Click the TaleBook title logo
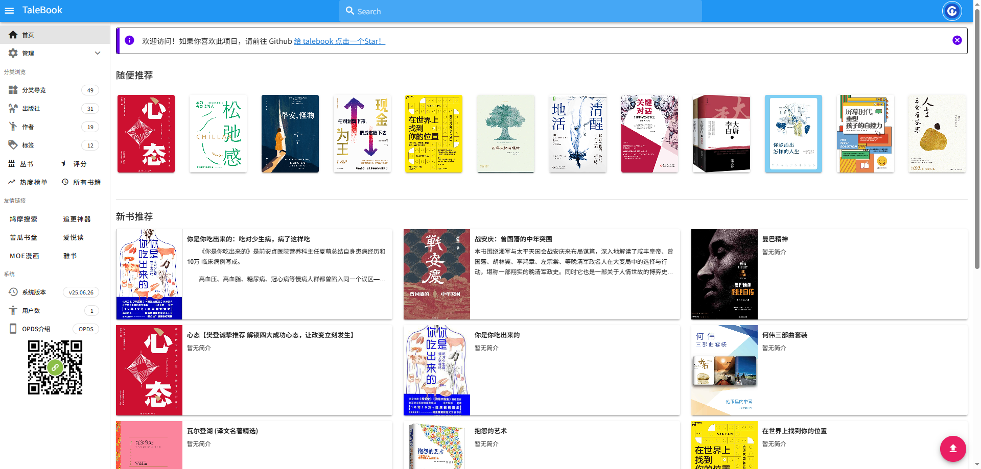The height and width of the screenshot is (469, 981). point(42,10)
